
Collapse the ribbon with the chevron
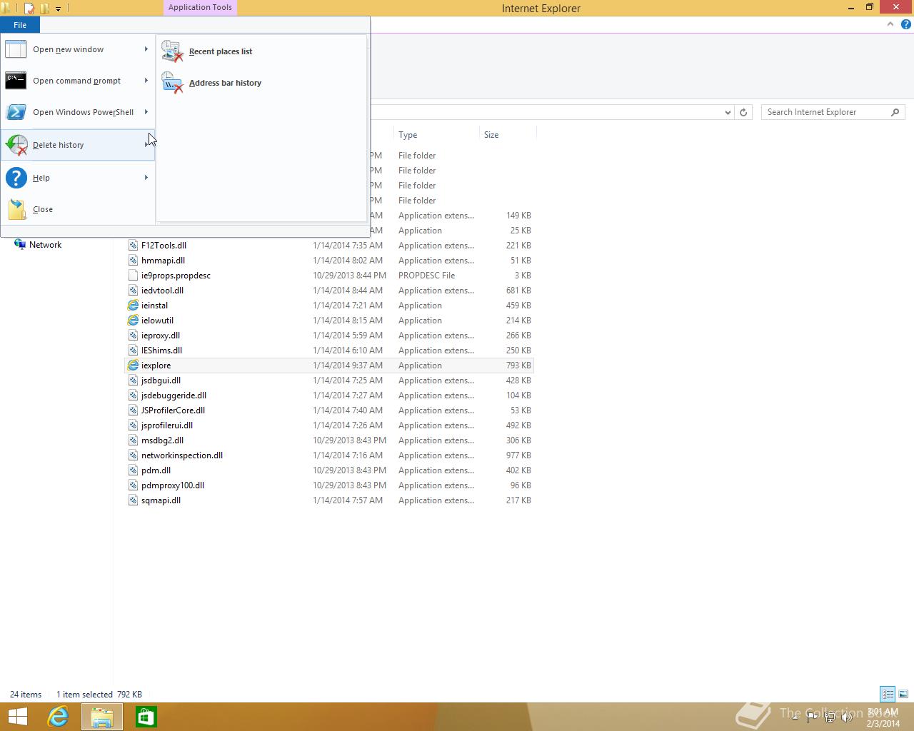890,24
